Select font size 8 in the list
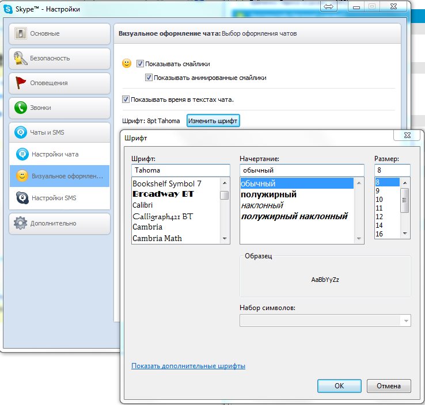Viewport: 425px width, 405px height. coord(388,182)
